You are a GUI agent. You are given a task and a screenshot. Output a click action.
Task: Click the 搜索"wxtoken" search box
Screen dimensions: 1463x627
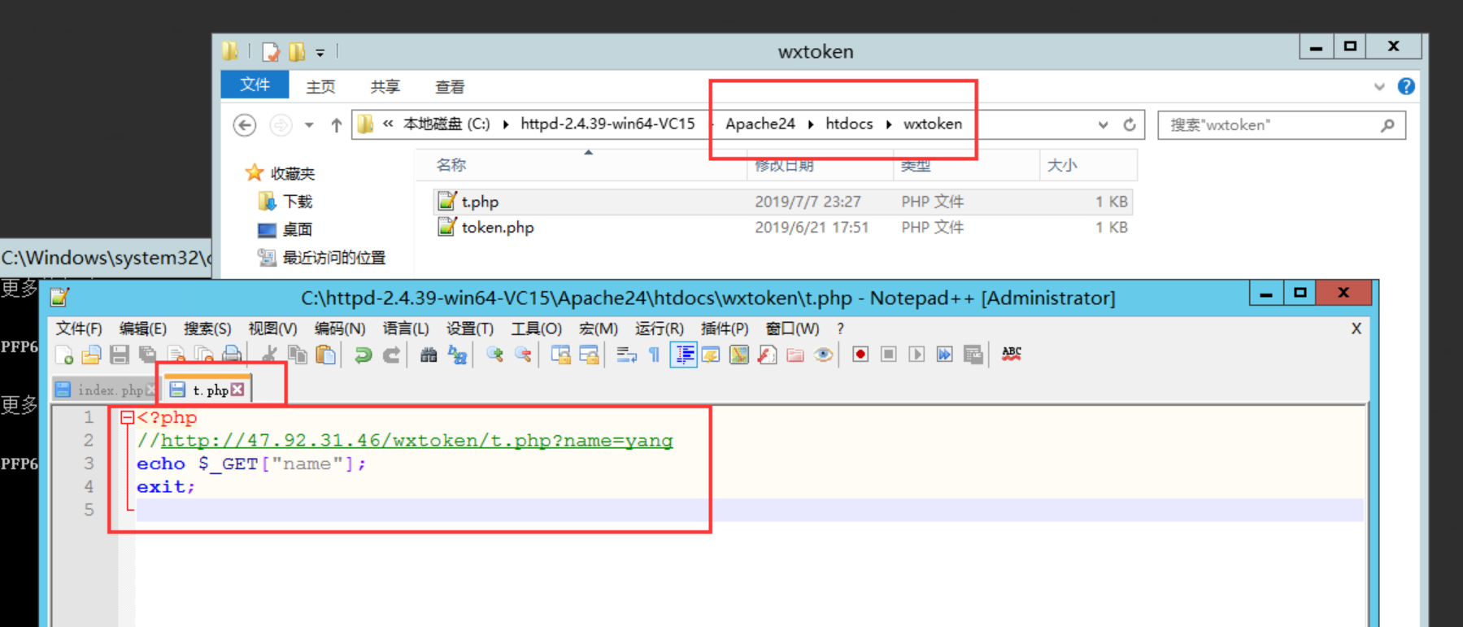[1270, 125]
